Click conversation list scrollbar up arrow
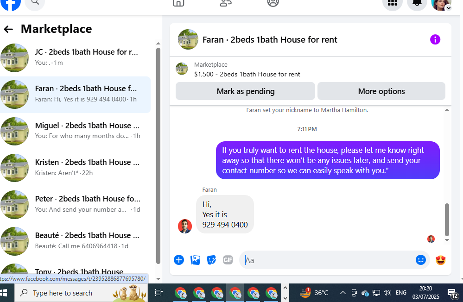The width and height of the screenshot is (463, 302). coord(158,44)
